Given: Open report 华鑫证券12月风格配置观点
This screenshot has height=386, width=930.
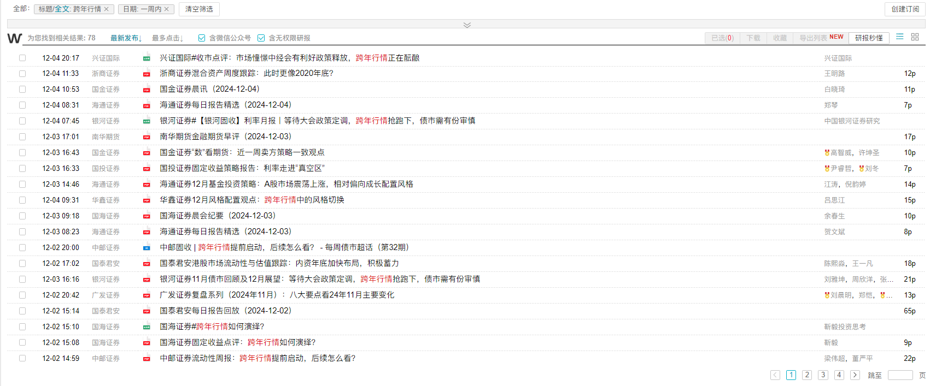Looking at the screenshot, I should coord(252,200).
